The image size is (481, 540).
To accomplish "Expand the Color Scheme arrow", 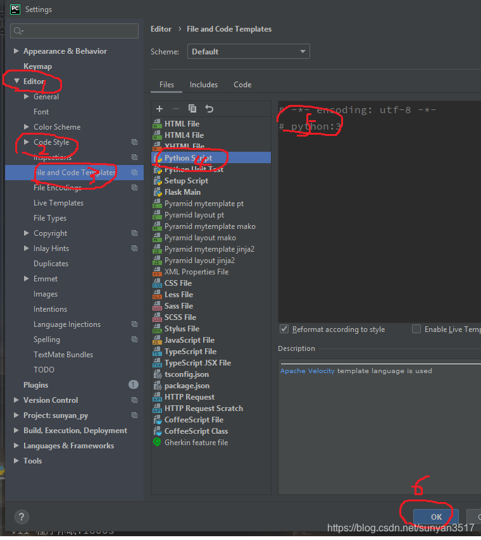I will pos(26,126).
